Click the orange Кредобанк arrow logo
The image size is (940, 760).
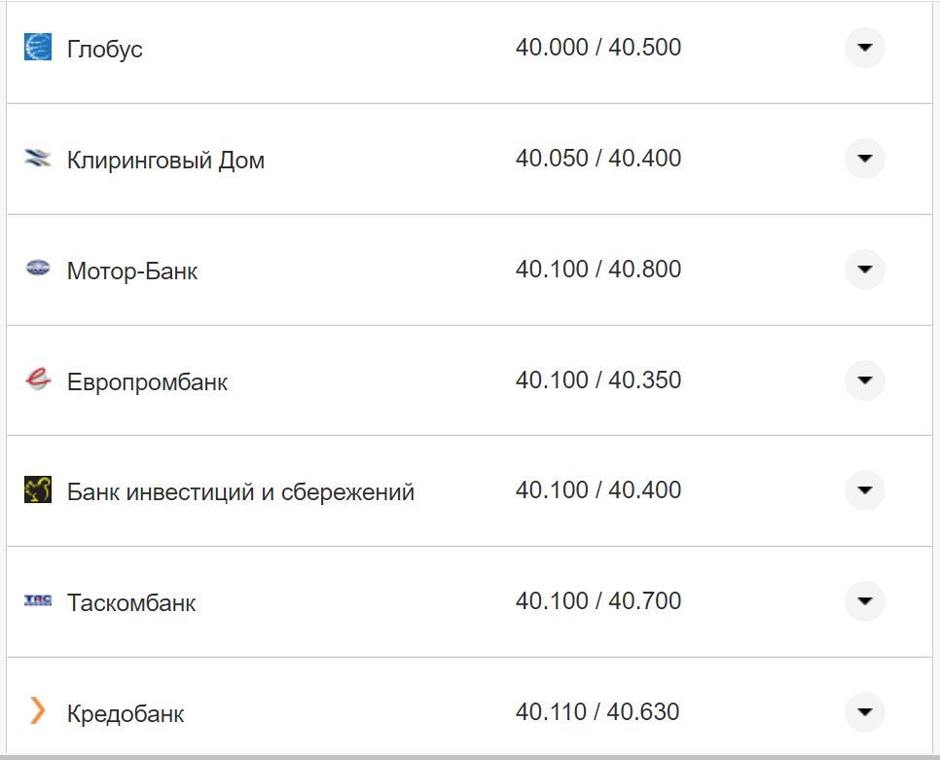[37, 711]
